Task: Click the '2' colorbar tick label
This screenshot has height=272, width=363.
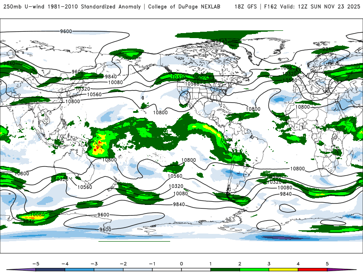Action: point(240,264)
